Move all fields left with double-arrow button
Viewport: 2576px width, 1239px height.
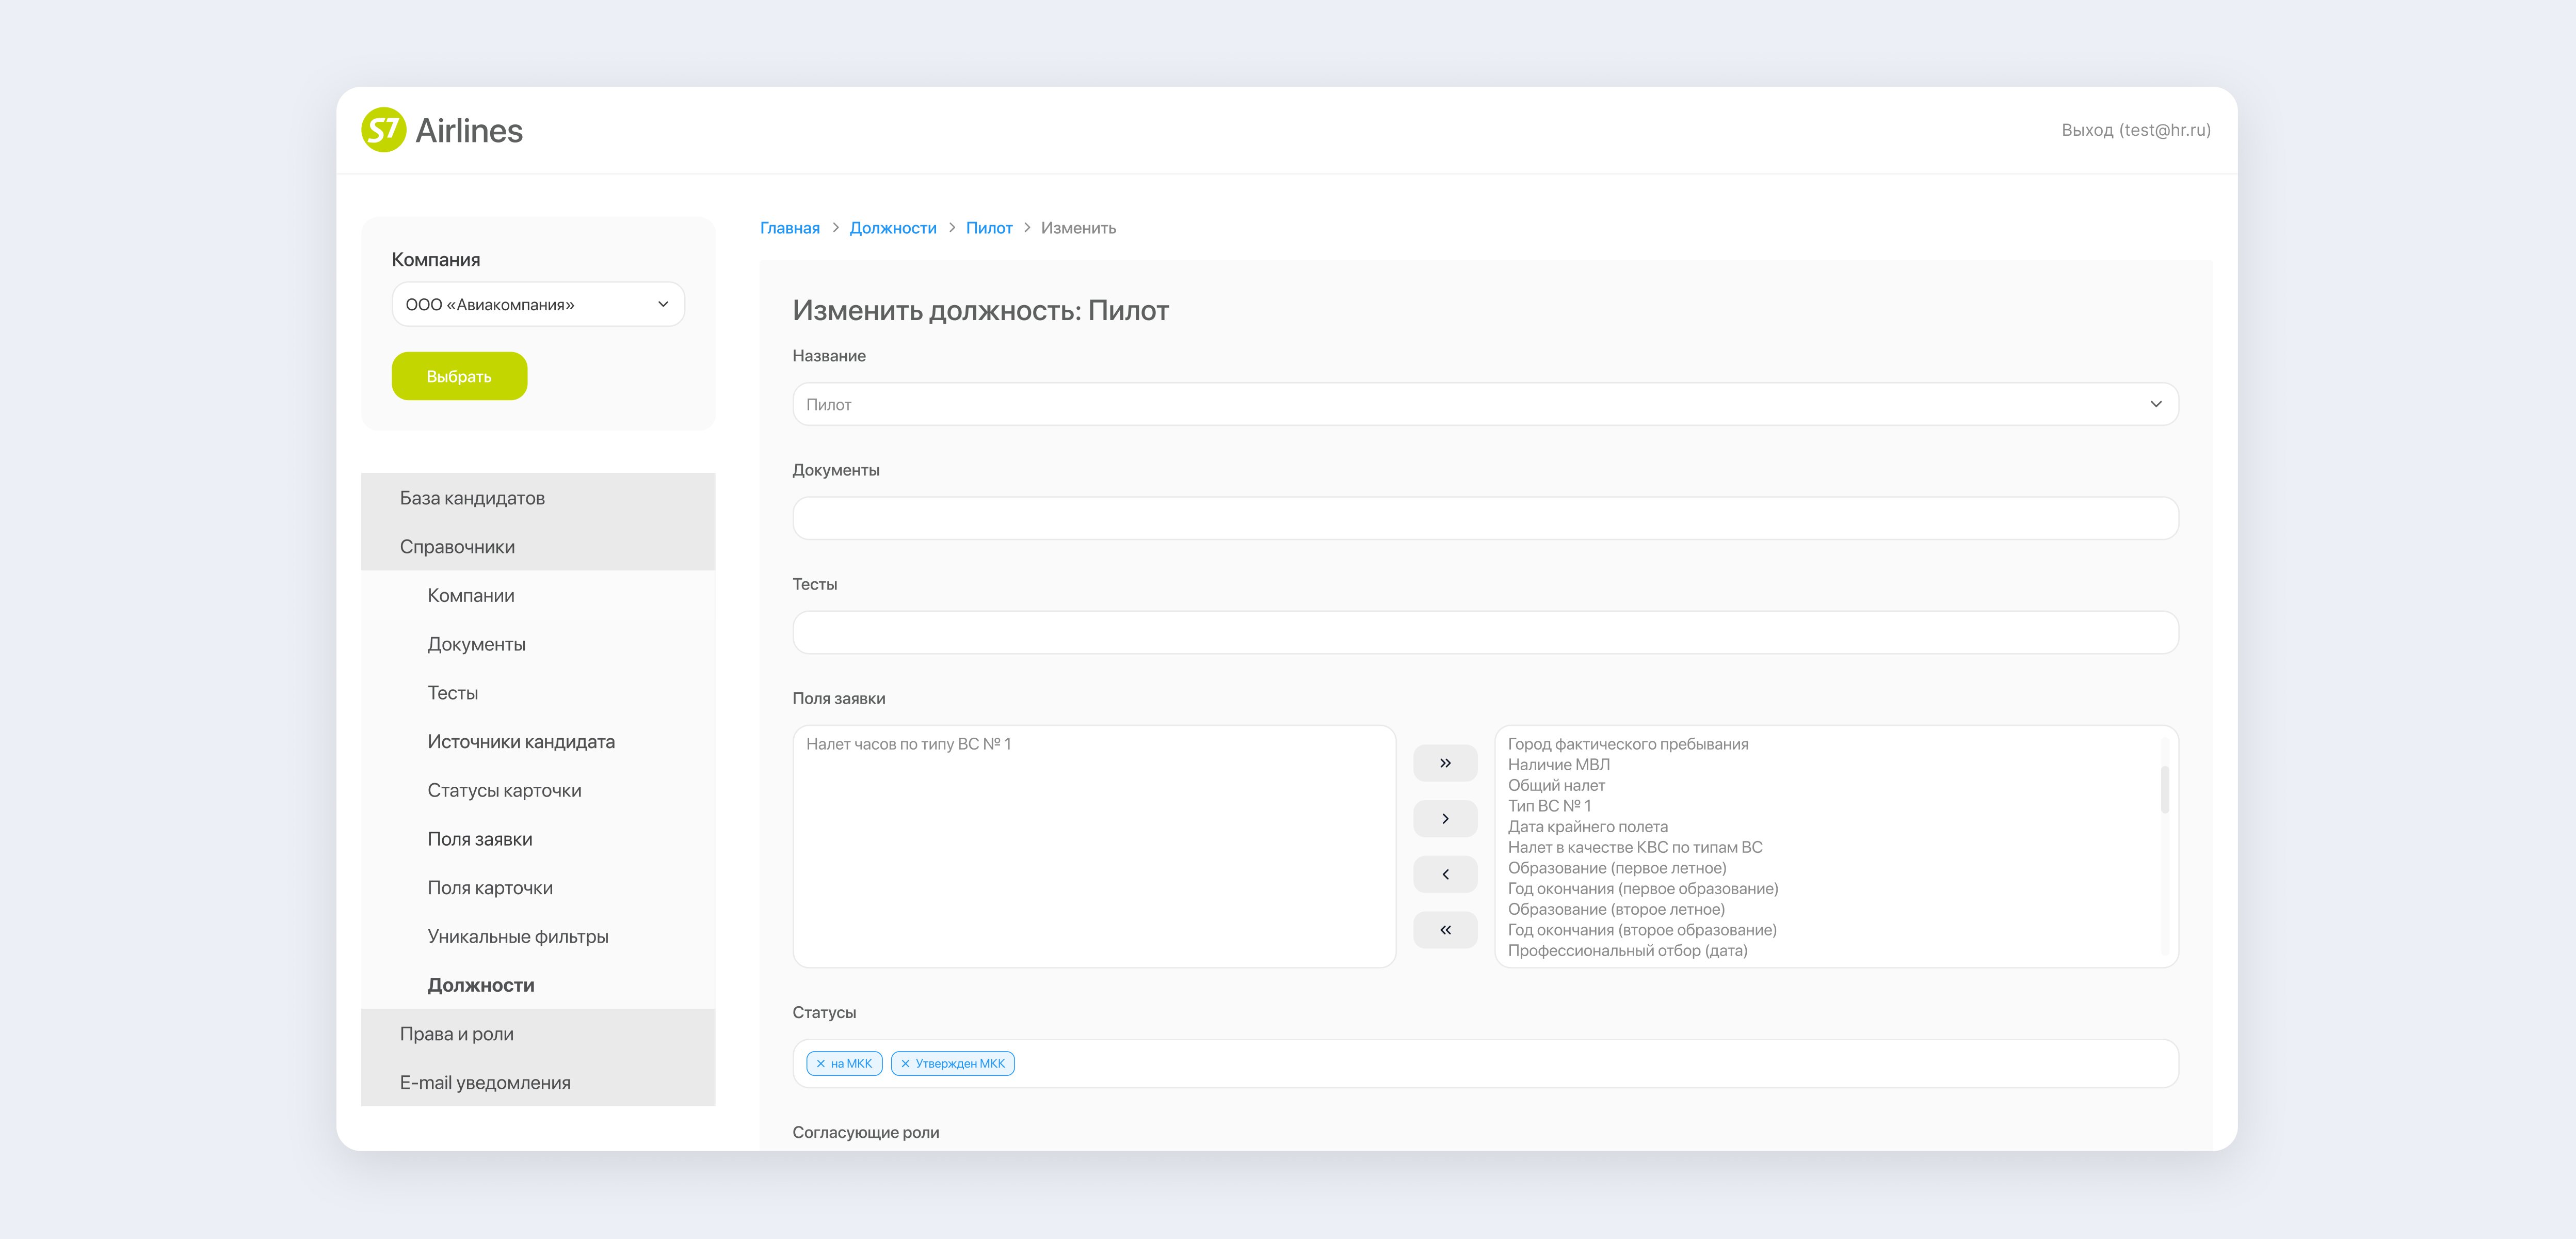pos(1444,930)
